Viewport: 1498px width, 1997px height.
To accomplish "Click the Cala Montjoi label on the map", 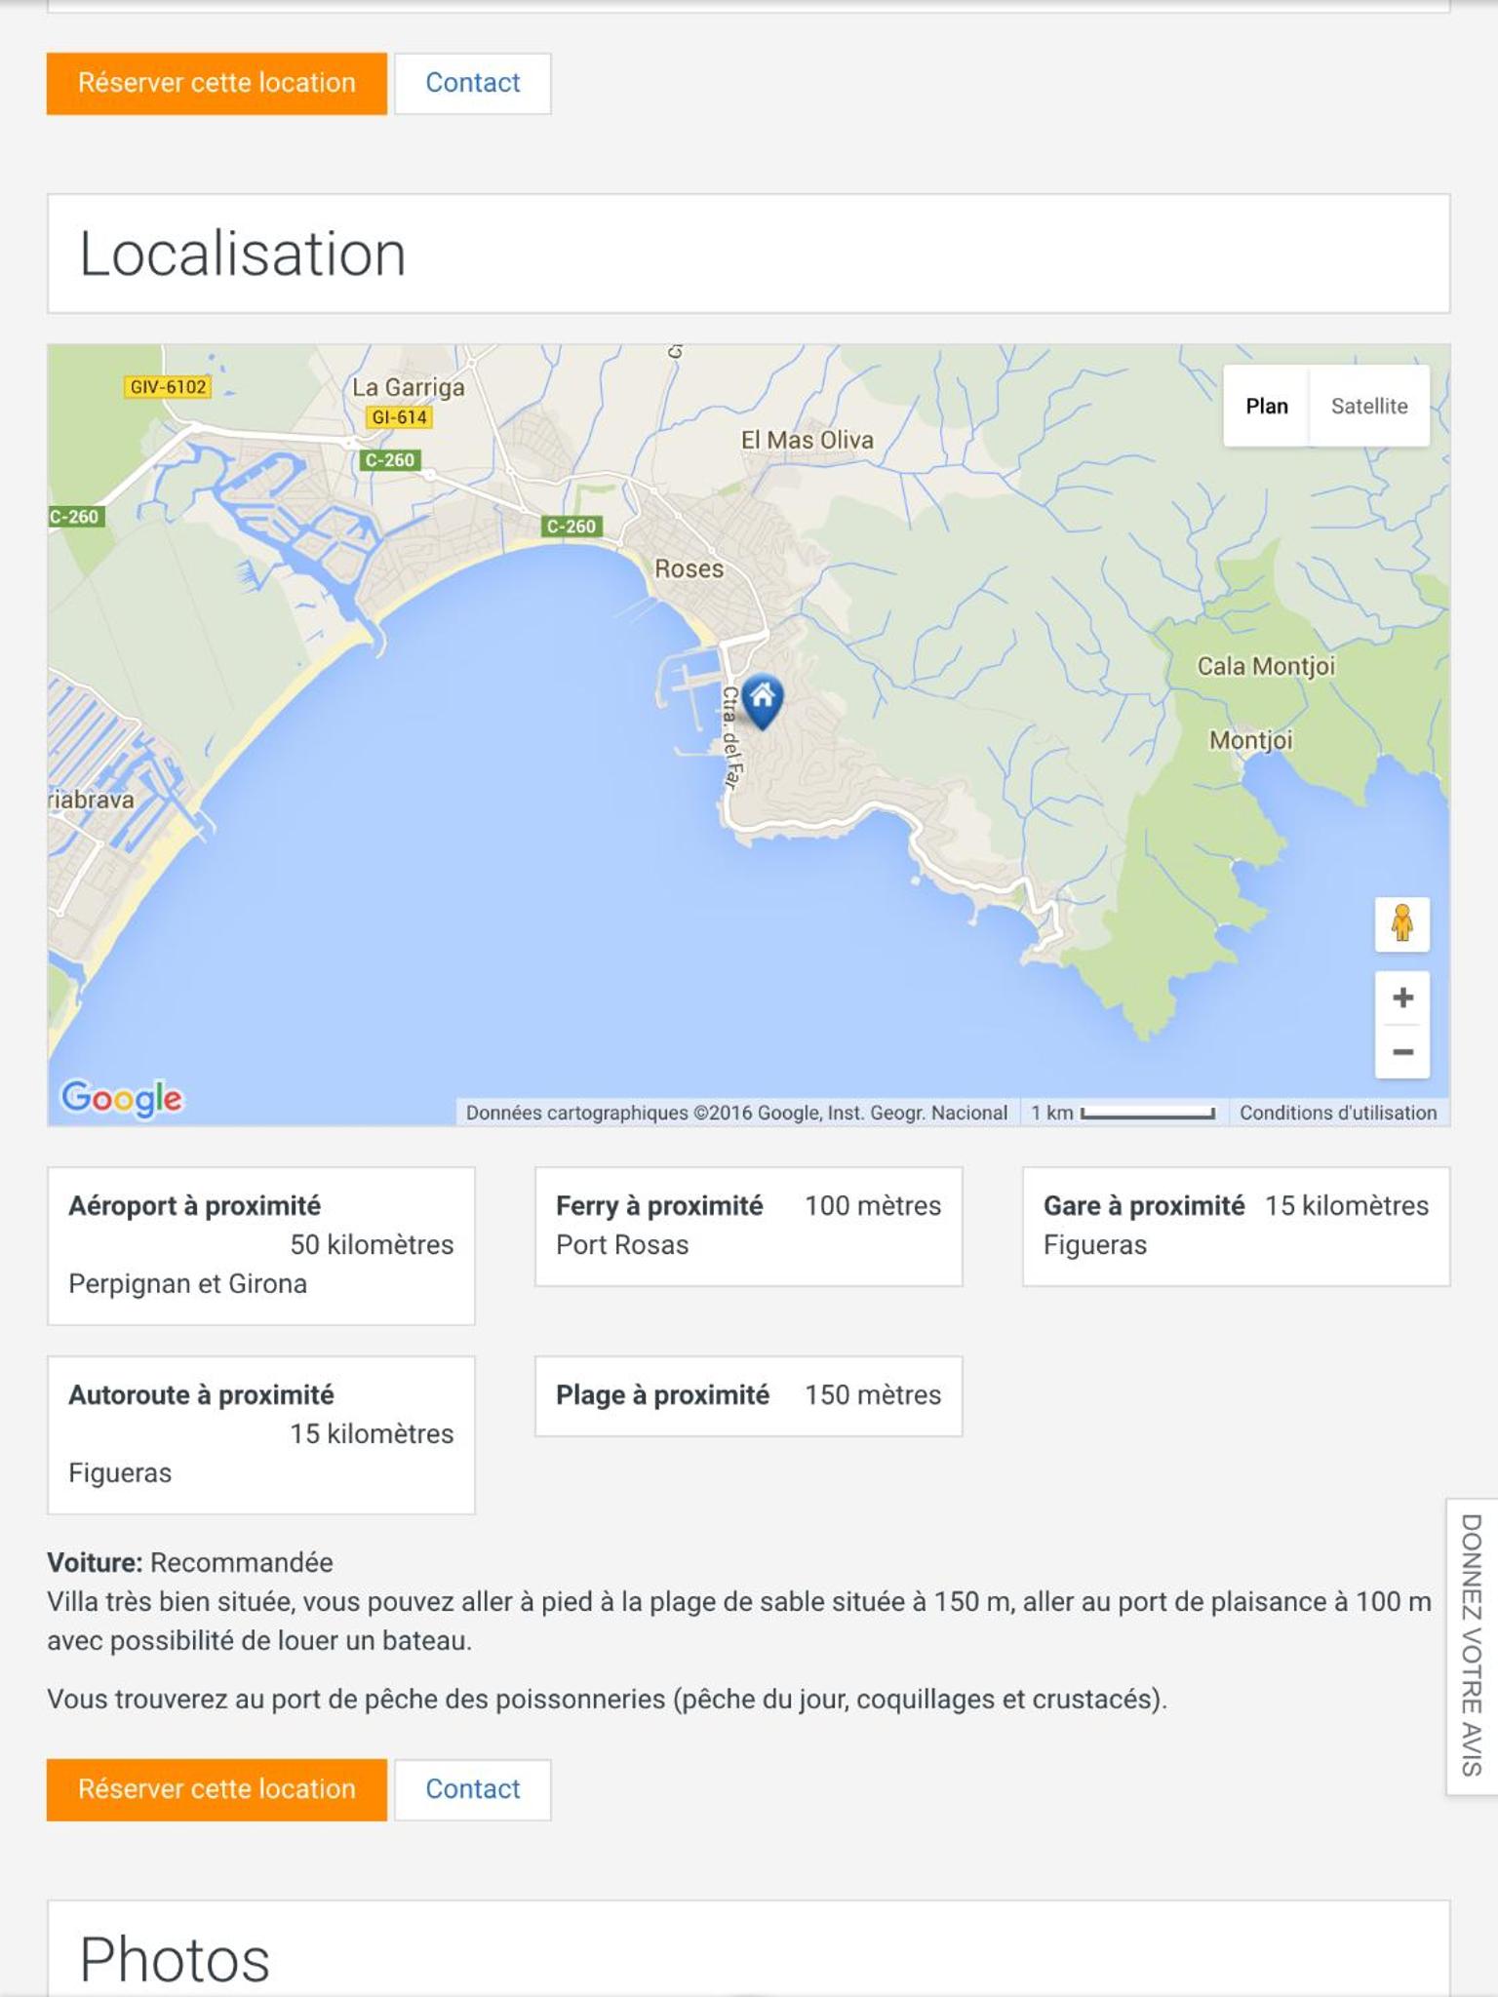I will tap(1266, 666).
